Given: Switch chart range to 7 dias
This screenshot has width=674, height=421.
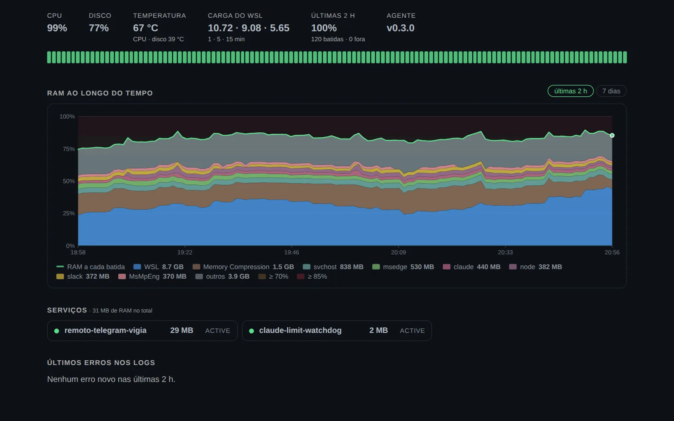Looking at the screenshot, I should coord(611,91).
